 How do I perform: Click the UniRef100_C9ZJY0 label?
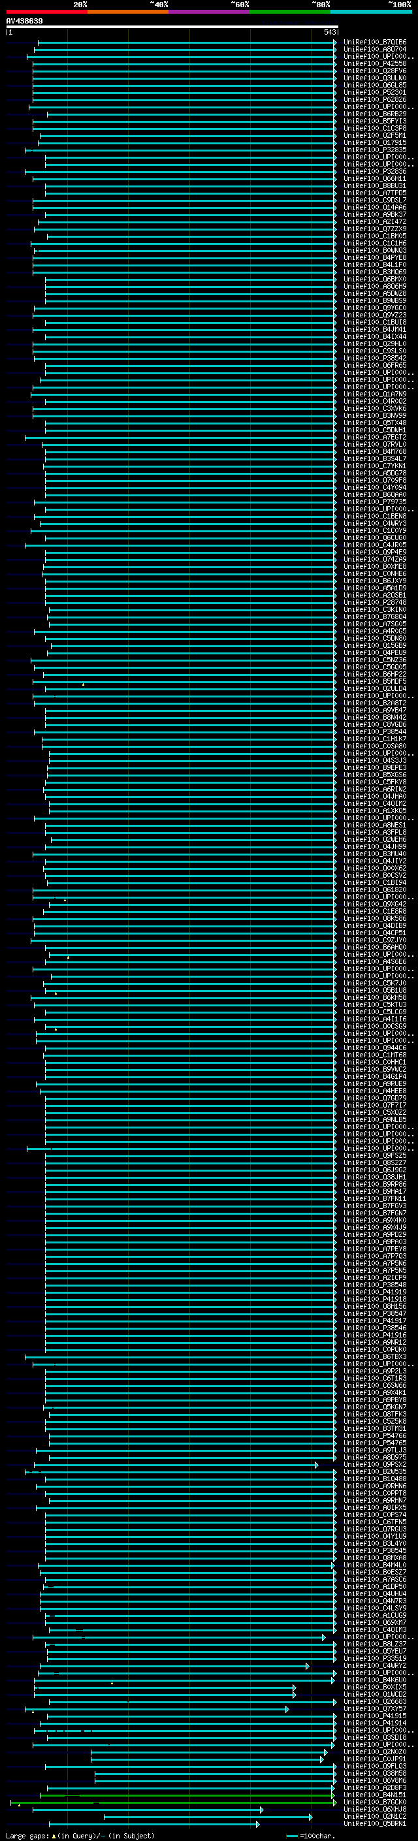tap(375, 940)
